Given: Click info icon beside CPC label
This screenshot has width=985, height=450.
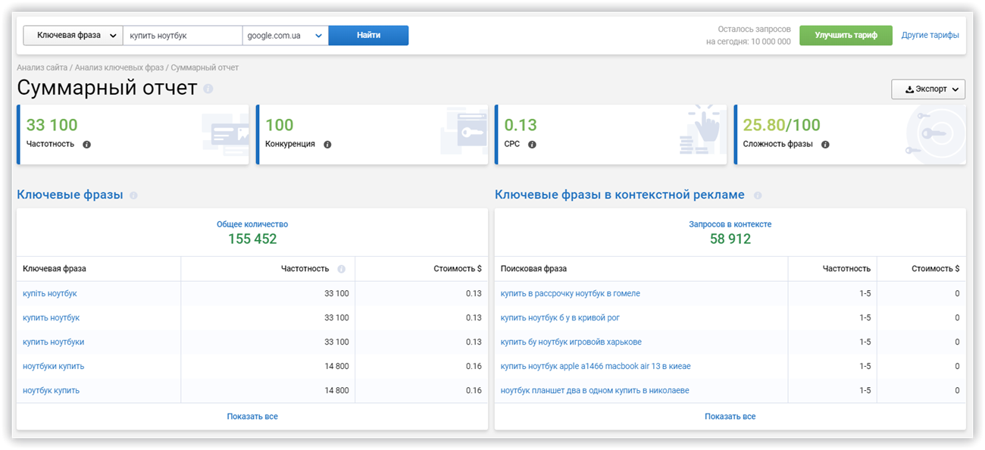Looking at the screenshot, I should tap(532, 144).
